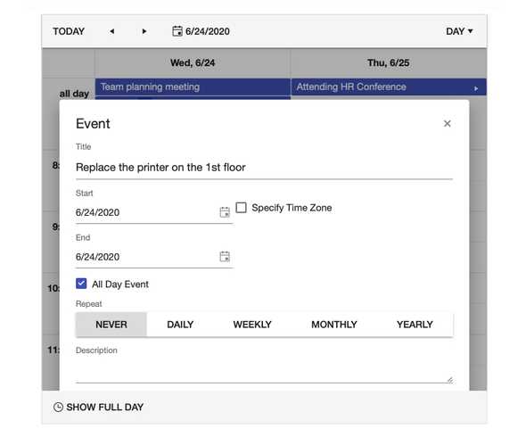Grab the Description resize handle
526x437 pixels.
coord(450,380)
